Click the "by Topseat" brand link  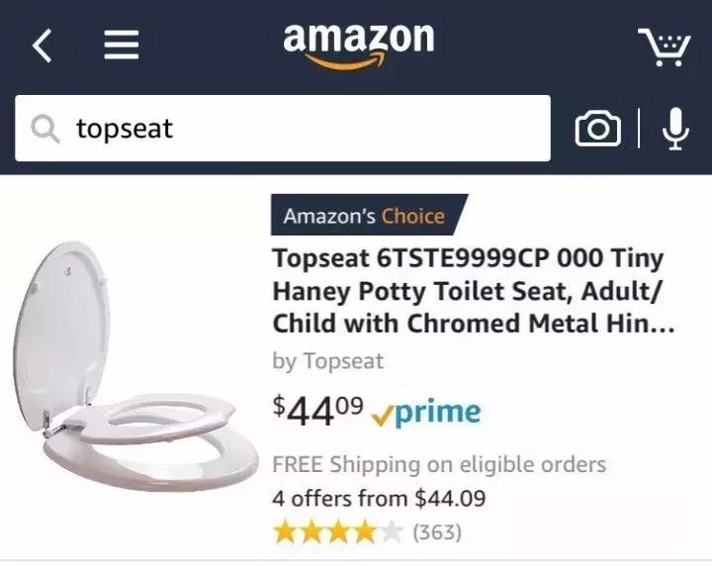point(327,361)
